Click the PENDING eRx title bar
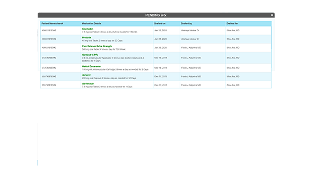The width and height of the screenshot is (313, 191). pyautogui.click(x=156, y=15)
